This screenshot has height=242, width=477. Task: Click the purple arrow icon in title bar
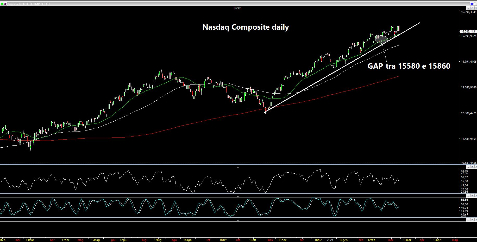[x=5, y=4]
